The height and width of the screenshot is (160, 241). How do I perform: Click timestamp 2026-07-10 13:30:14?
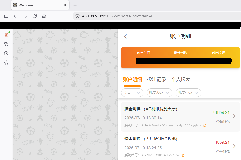point(143,118)
